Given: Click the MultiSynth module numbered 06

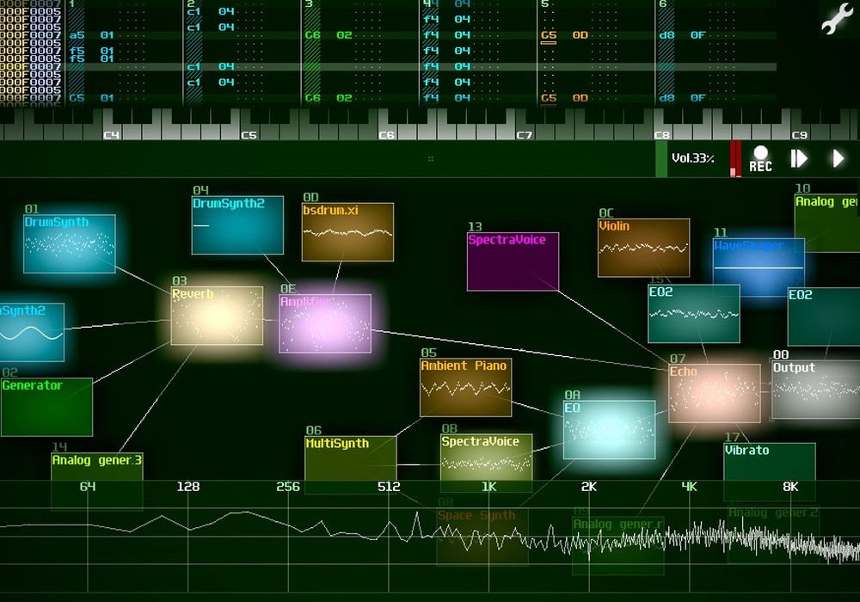Looking at the screenshot, I should pyautogui.click(x=350, y=460).
